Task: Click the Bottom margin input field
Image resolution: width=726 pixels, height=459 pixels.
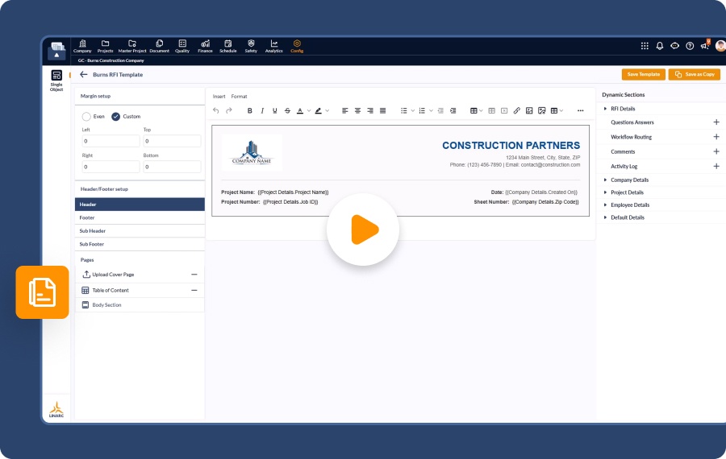Action: pos(172,167)
